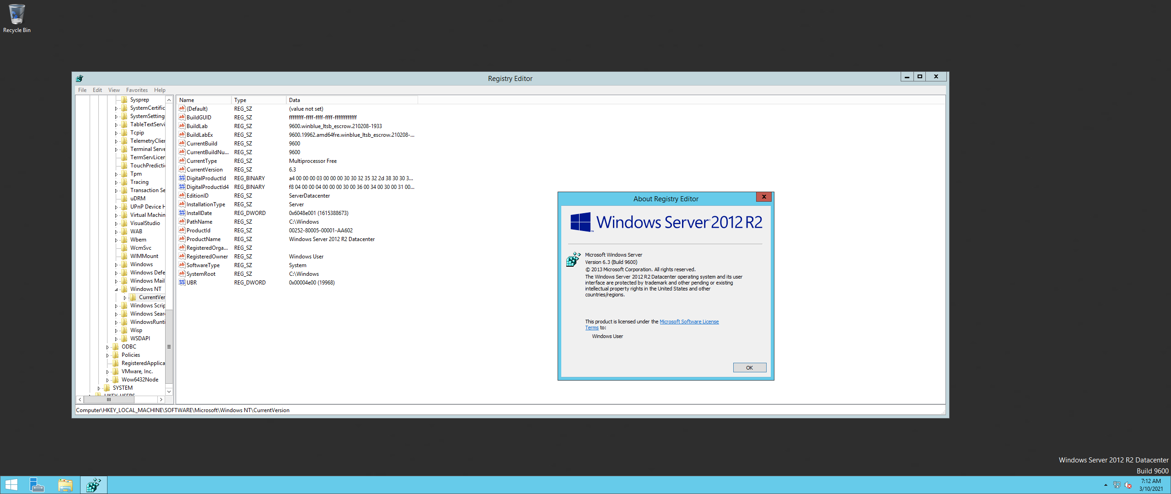This screenshot has height=494, width=1171.
Task: Expand the CurrentVersion subkey node
Action: pyautogui.click(x=125, y=298)
